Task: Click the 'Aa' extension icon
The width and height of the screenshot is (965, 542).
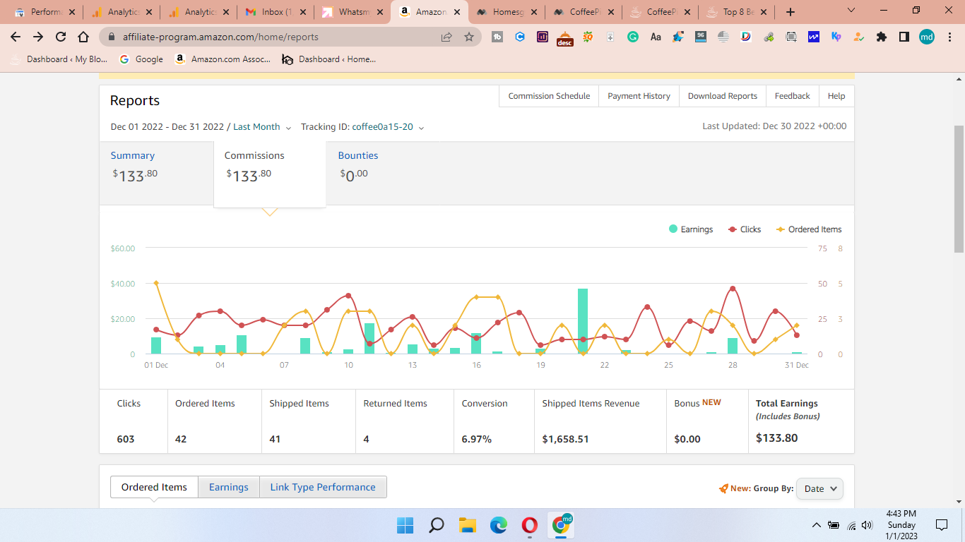Action: tap(656, 37)
